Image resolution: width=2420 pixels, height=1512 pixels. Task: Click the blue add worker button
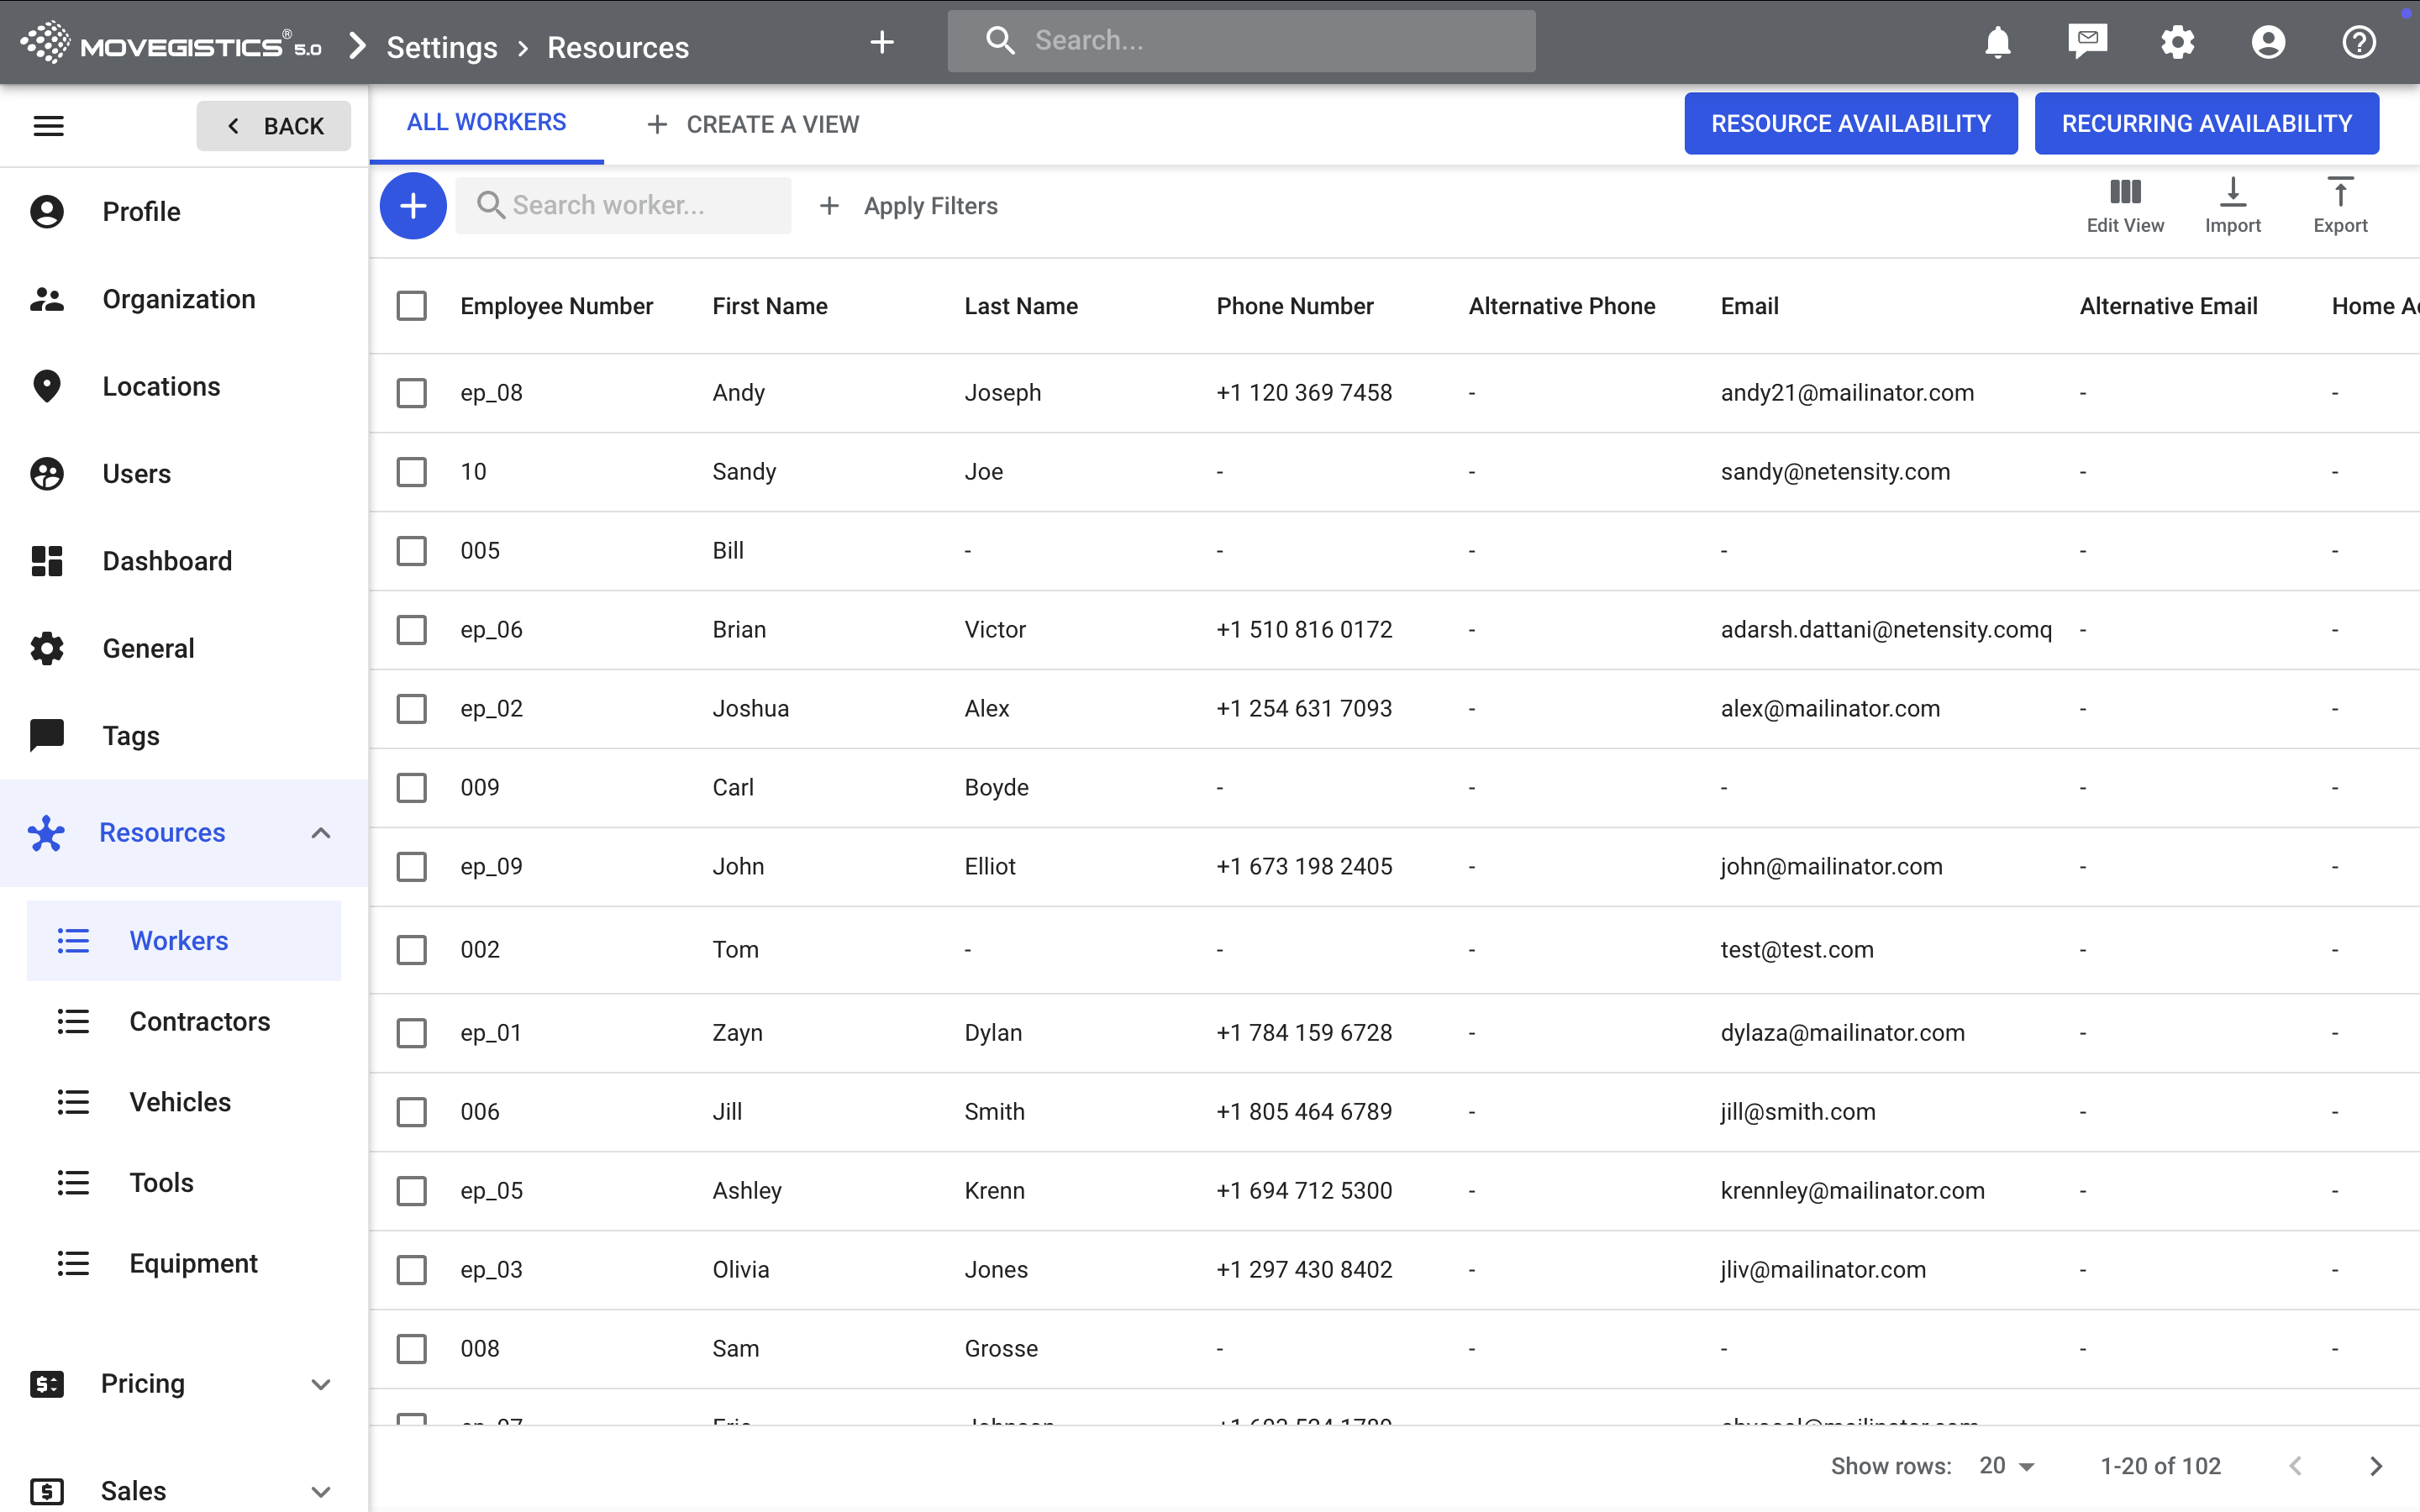point(412,206)
